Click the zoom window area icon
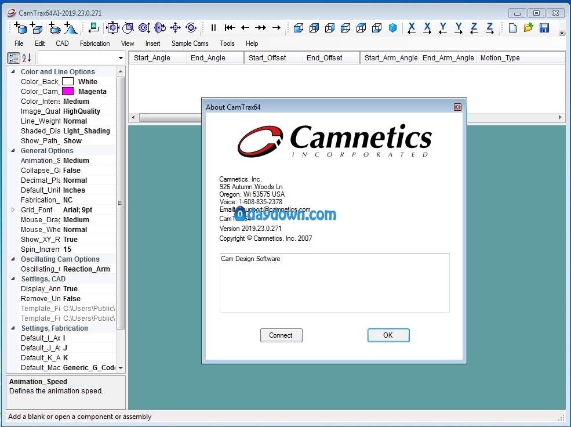571x427 pixels. point(128,28)
